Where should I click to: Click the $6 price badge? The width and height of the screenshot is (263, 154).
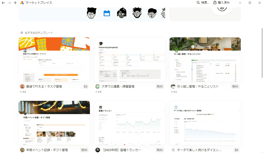[x=236, y=150]
